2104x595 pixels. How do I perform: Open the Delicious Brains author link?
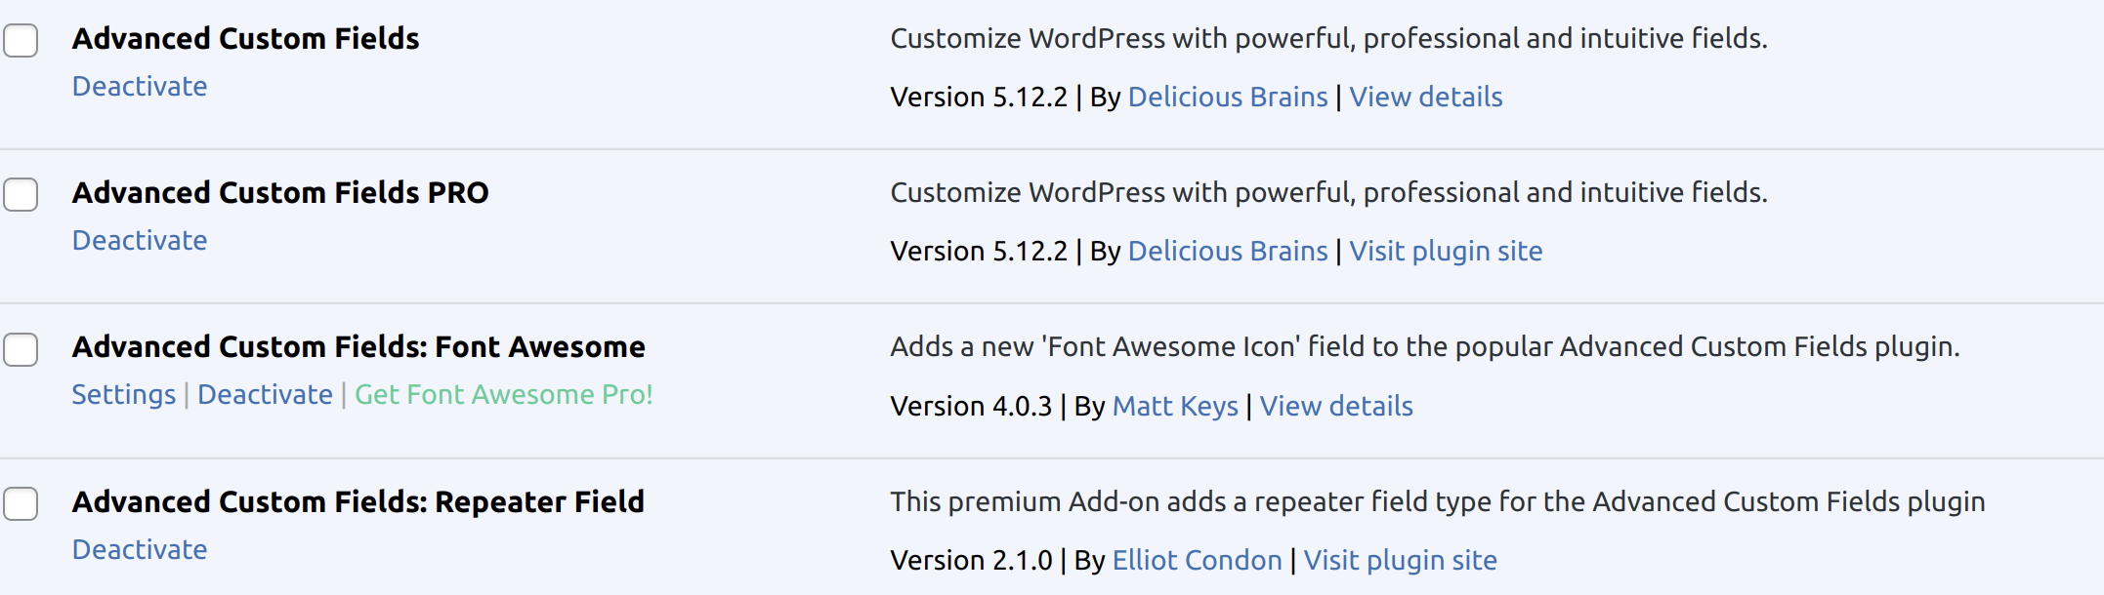[x=1227, y=97]
